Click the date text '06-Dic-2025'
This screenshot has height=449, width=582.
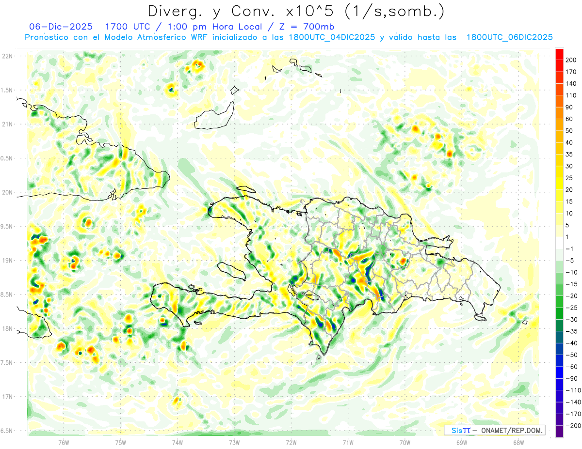(61, 27)
